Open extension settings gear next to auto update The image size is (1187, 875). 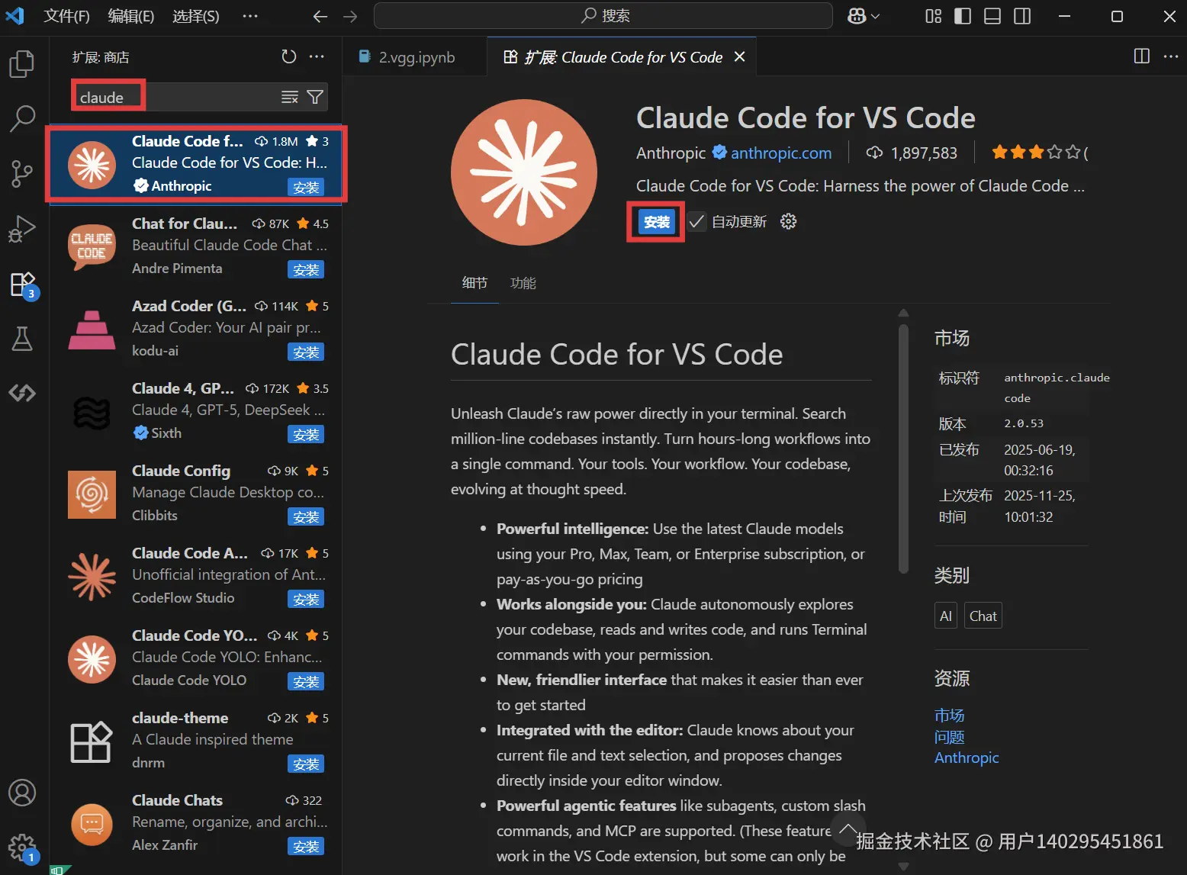point(789,221)
